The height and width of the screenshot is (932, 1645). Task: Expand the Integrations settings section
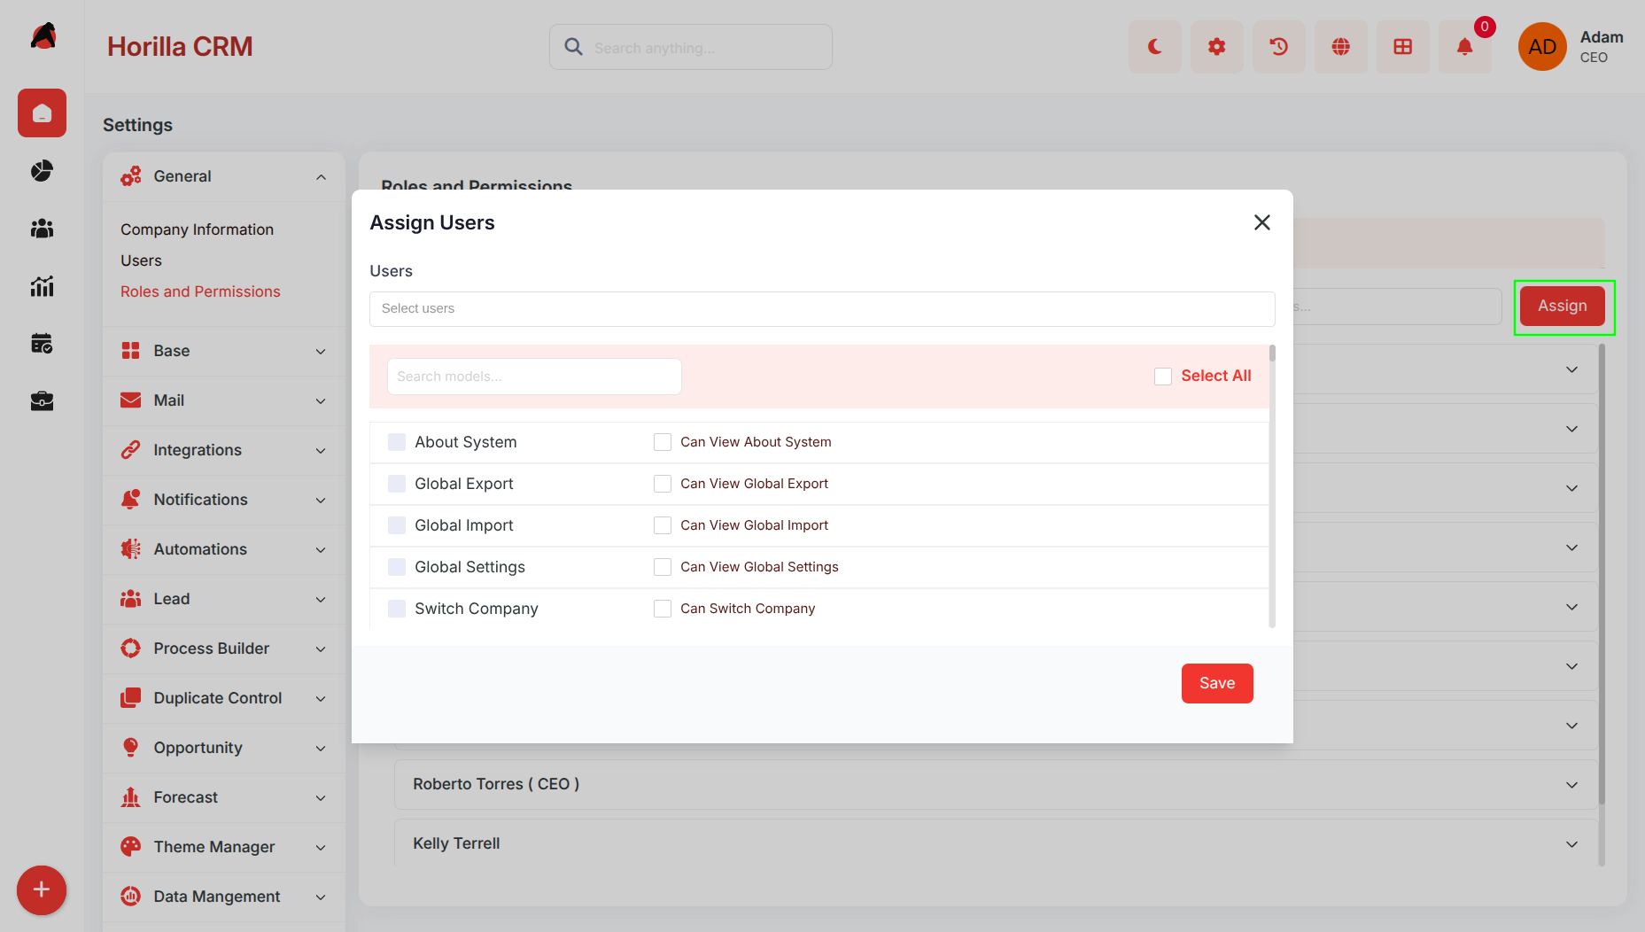[223, 450]
